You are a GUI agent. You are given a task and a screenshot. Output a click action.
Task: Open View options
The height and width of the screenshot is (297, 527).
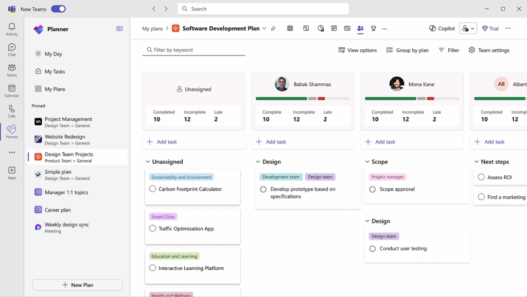point(358,50)
